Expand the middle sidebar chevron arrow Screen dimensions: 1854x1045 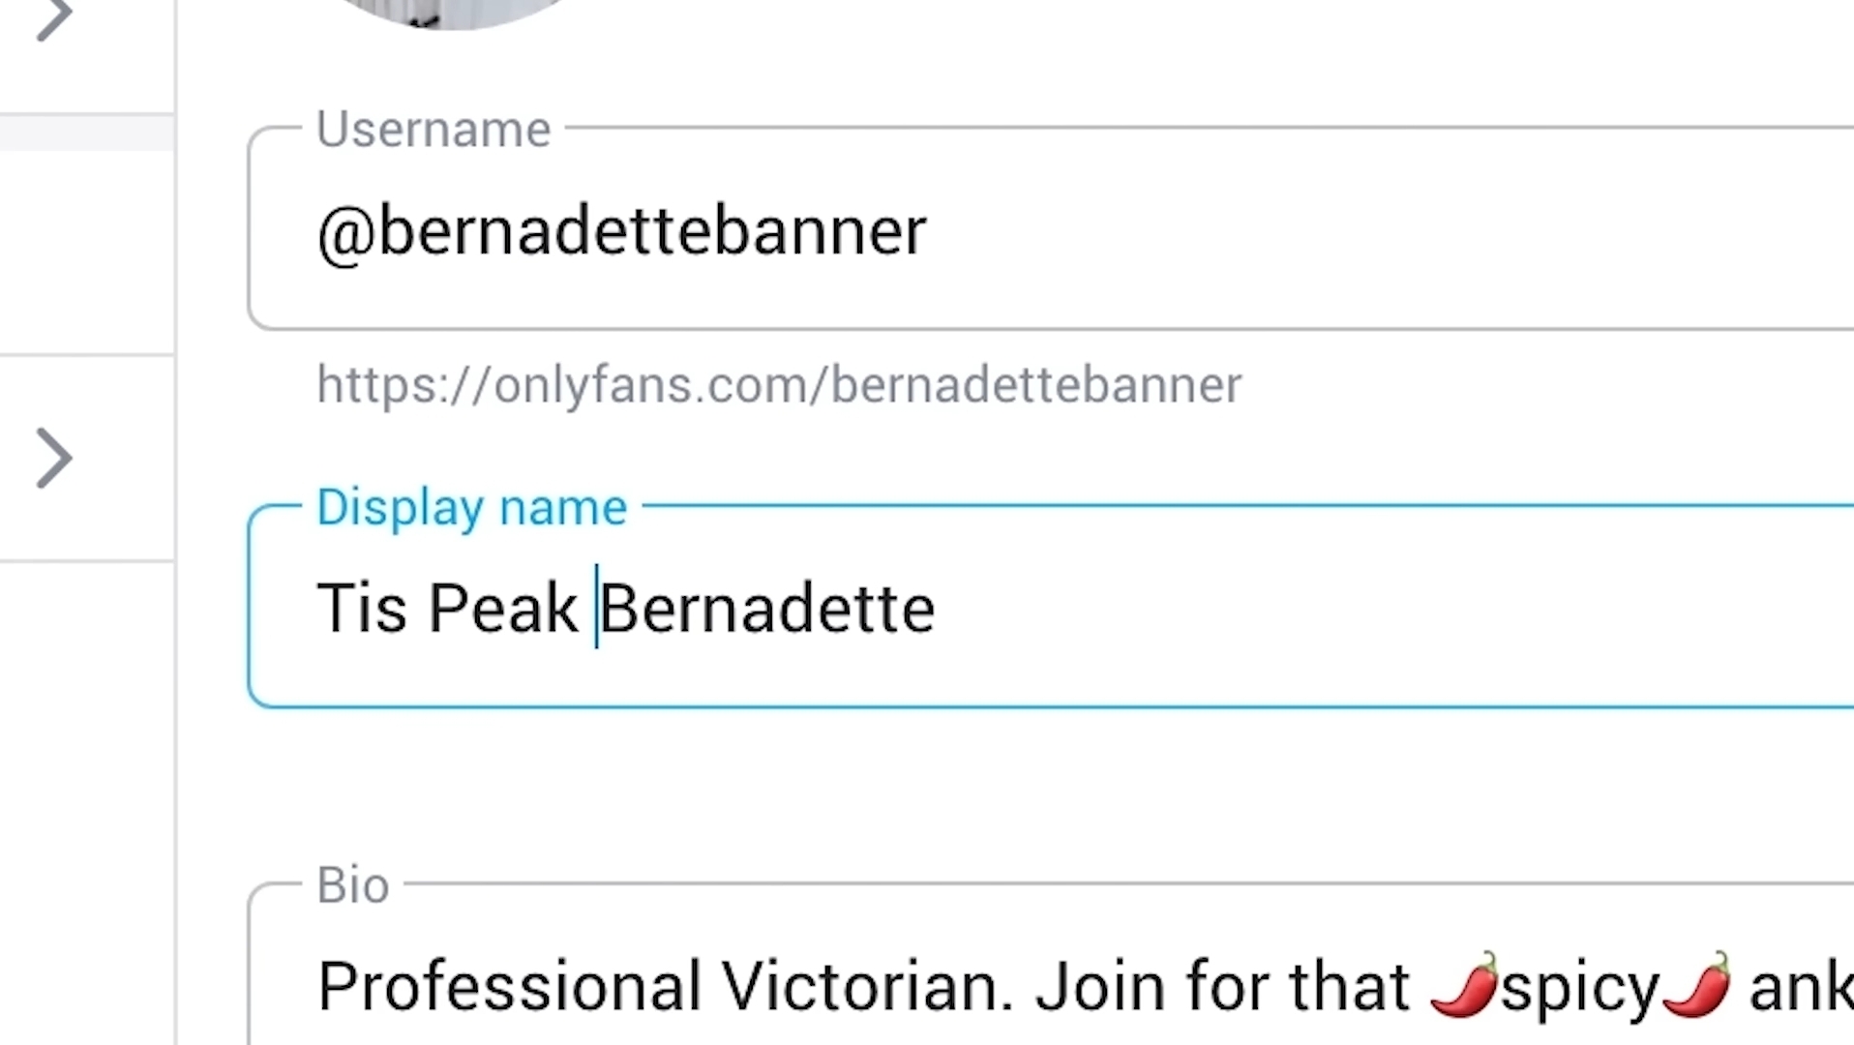[x=54, y=458]
